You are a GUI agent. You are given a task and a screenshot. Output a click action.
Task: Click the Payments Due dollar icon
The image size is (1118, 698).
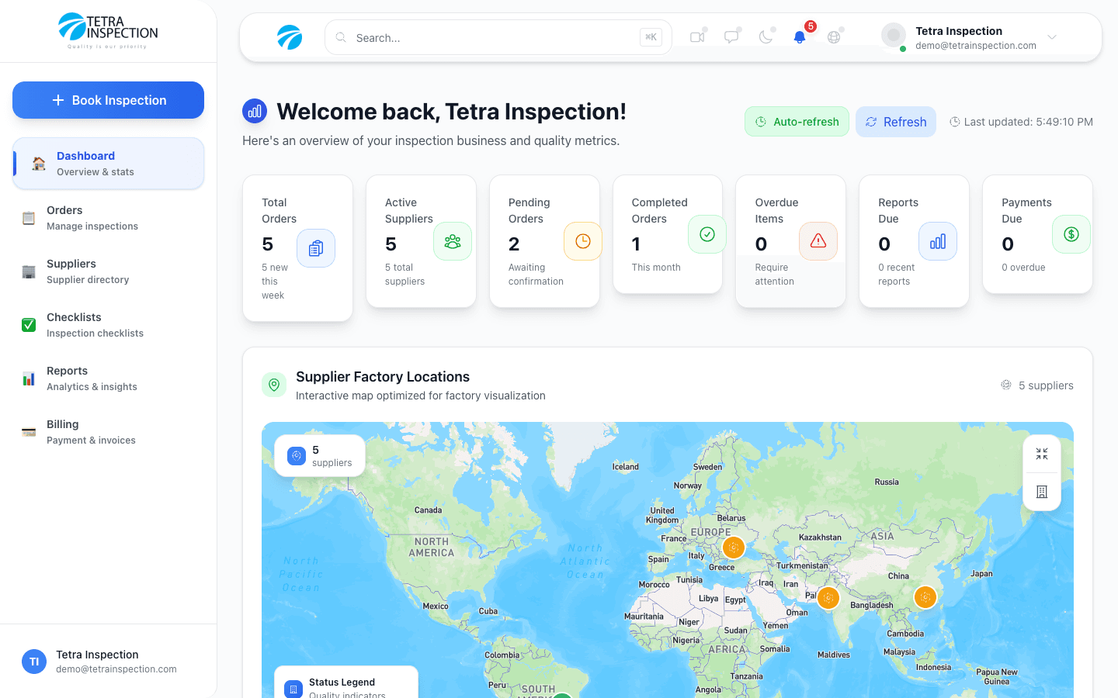(1071, 234)
